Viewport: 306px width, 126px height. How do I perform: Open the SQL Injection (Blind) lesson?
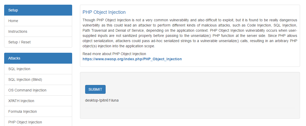(x=38, y=79)
